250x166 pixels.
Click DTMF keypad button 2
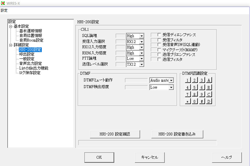coord(194,80)
